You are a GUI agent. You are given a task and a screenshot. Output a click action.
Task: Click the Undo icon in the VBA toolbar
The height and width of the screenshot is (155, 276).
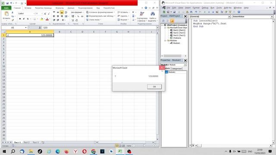click(196, 12)
